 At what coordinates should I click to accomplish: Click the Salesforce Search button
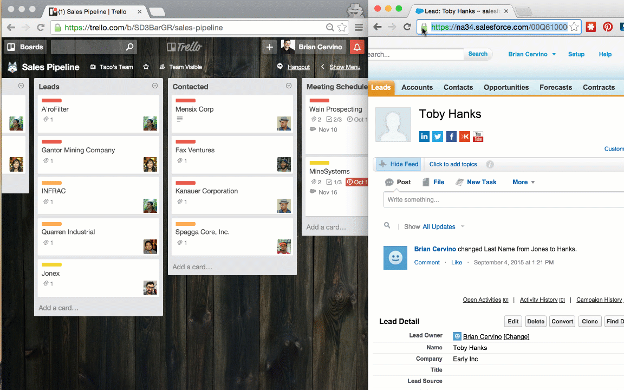click(x=478, y=54)
